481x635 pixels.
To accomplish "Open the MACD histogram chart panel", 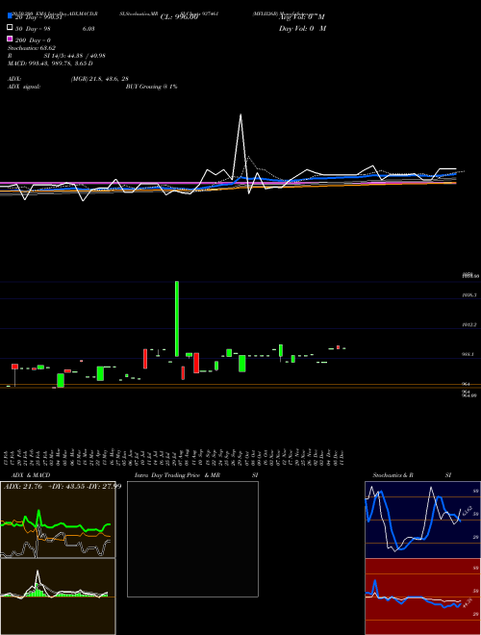I will [x=58, y=597].
